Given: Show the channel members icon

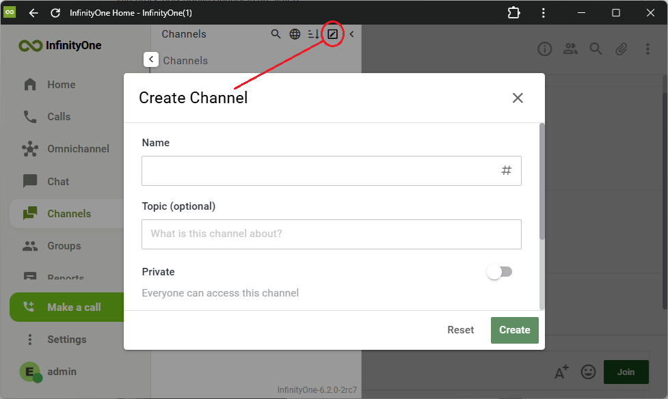Looking at the screenshot, I should (570, 49).
